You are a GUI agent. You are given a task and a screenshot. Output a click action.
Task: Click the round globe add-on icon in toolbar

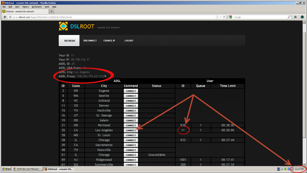tap(302, 17)
